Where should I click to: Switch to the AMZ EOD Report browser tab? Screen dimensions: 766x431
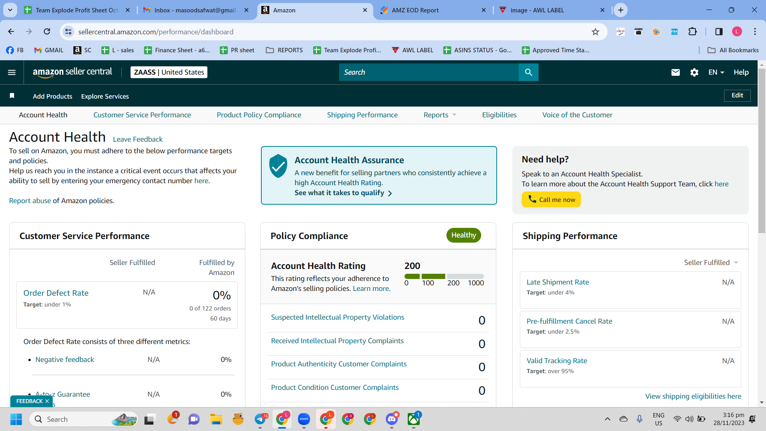433,10
